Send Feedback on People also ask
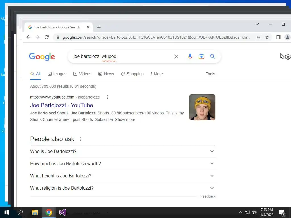This screenshot has width=291, height=218. pos(208,196)
